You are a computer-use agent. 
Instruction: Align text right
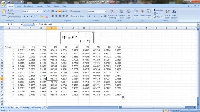(x=60, y=16)
